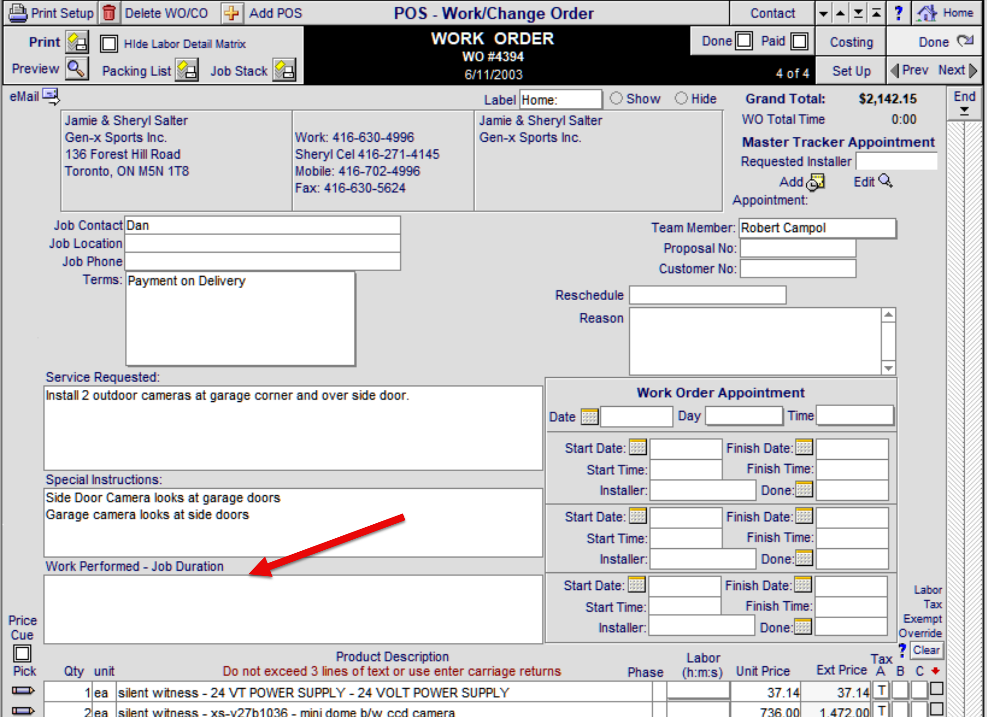Image resolution: width=987 pixels, height=717 pixels.
Task: Go to Prev record
Action: pos(909,70)
